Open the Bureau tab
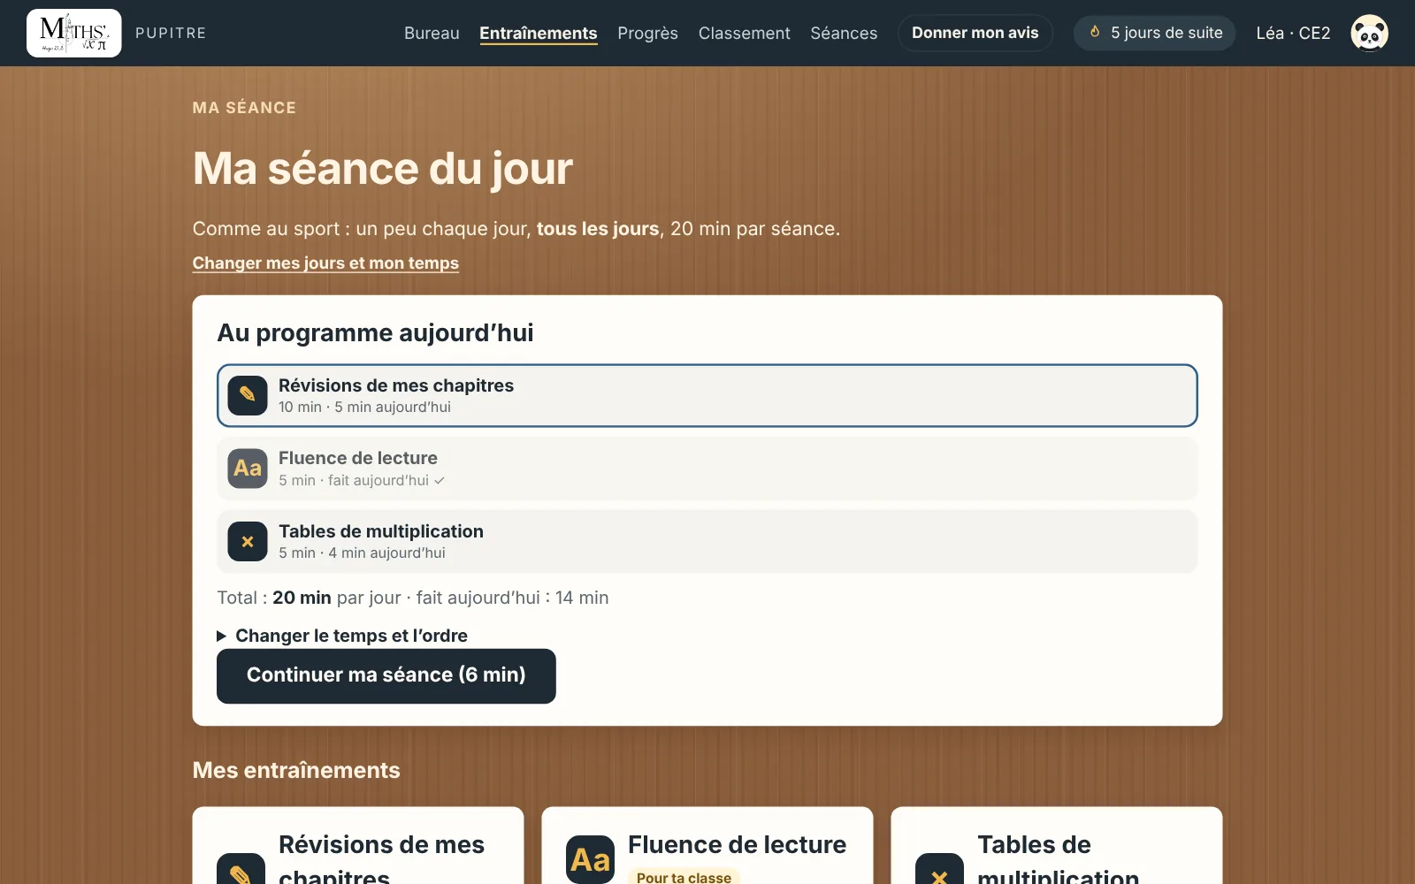This screenshot has width=1415, height=884. point(432,33)
